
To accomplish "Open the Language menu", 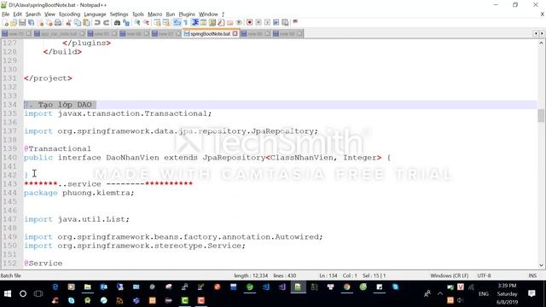I will point(95,14).
